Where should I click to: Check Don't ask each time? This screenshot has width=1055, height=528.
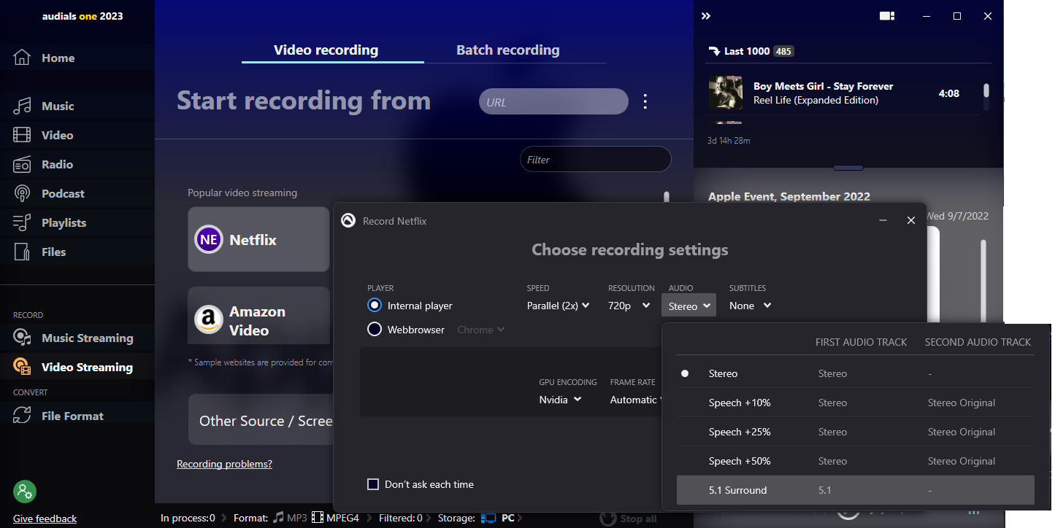click(x=373, y=484)
